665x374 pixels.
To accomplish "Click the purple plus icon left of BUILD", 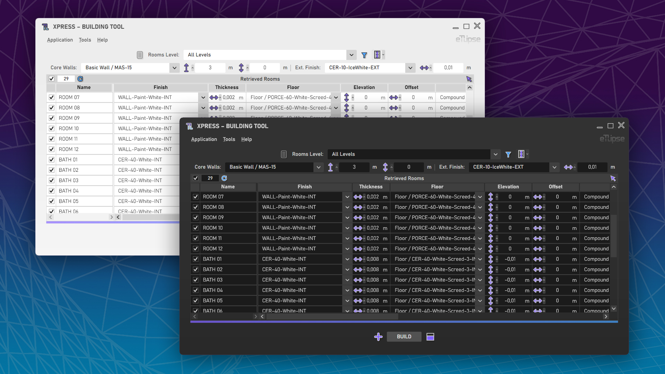I will click(x=378, y=337).
